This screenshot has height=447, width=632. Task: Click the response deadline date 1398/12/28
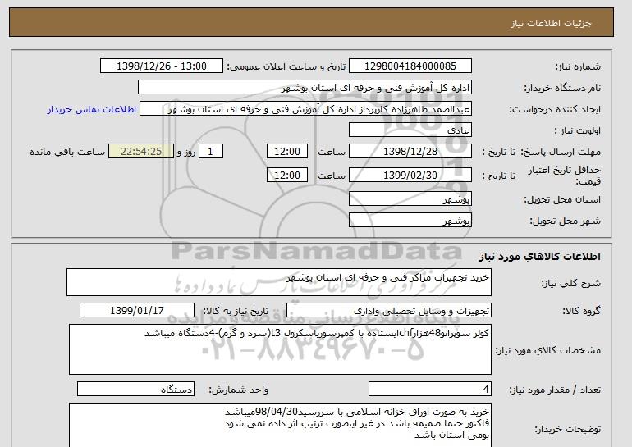410,152
